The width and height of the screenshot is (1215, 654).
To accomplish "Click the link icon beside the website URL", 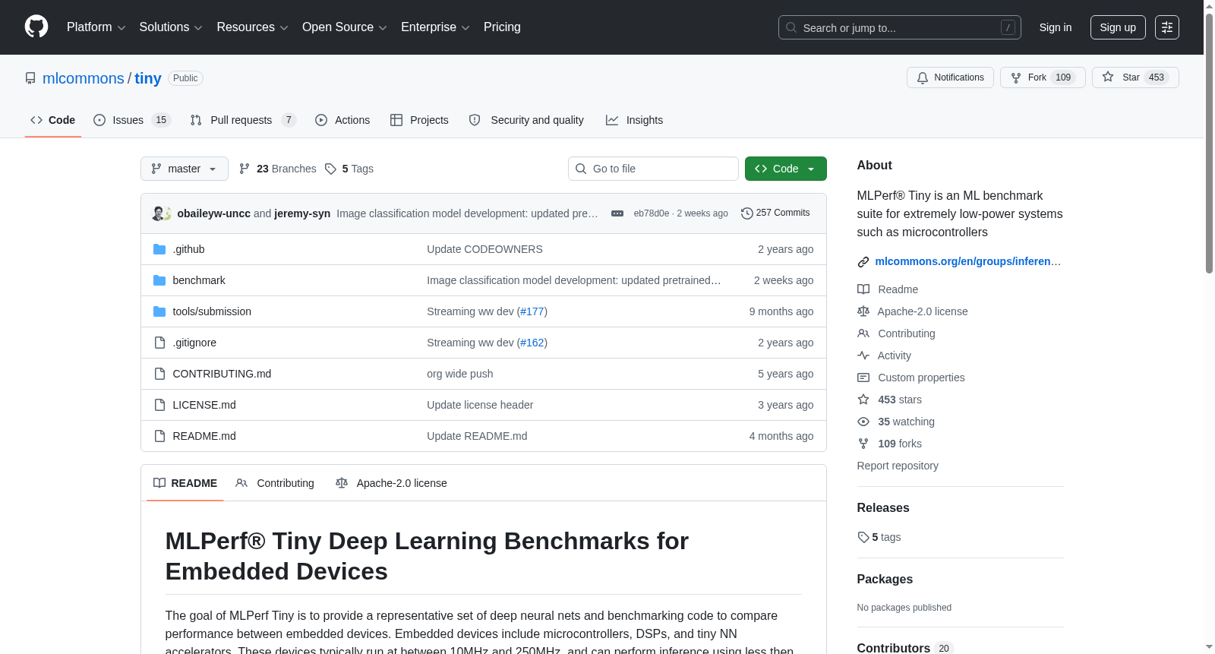I will pos(863,262).
